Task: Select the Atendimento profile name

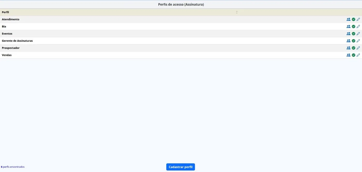Action: point(11,19)
